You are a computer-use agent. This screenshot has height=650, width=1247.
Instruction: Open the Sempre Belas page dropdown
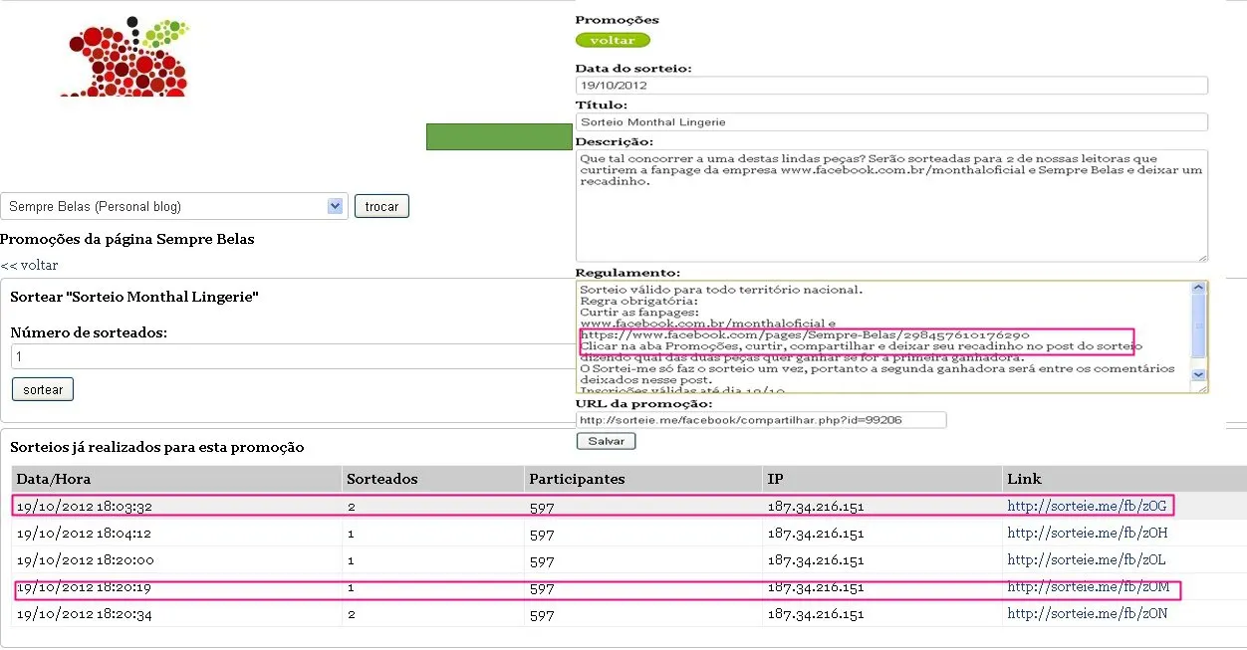click(x=174, y=206)
